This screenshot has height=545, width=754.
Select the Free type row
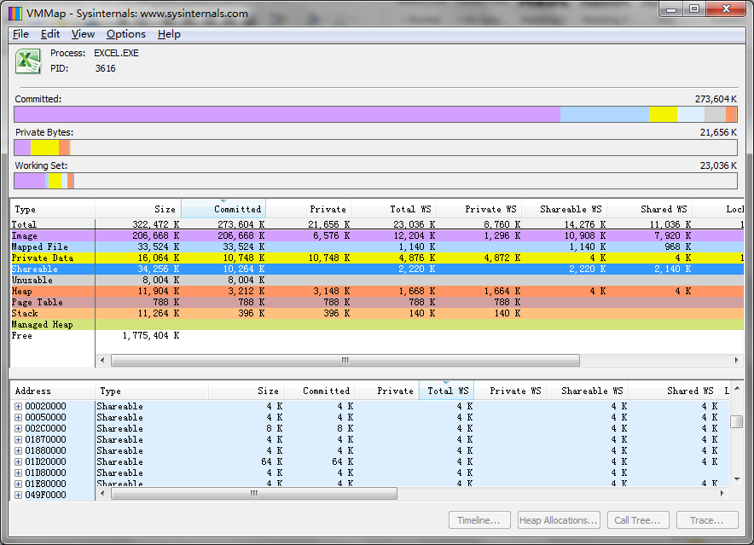point(377,335)
